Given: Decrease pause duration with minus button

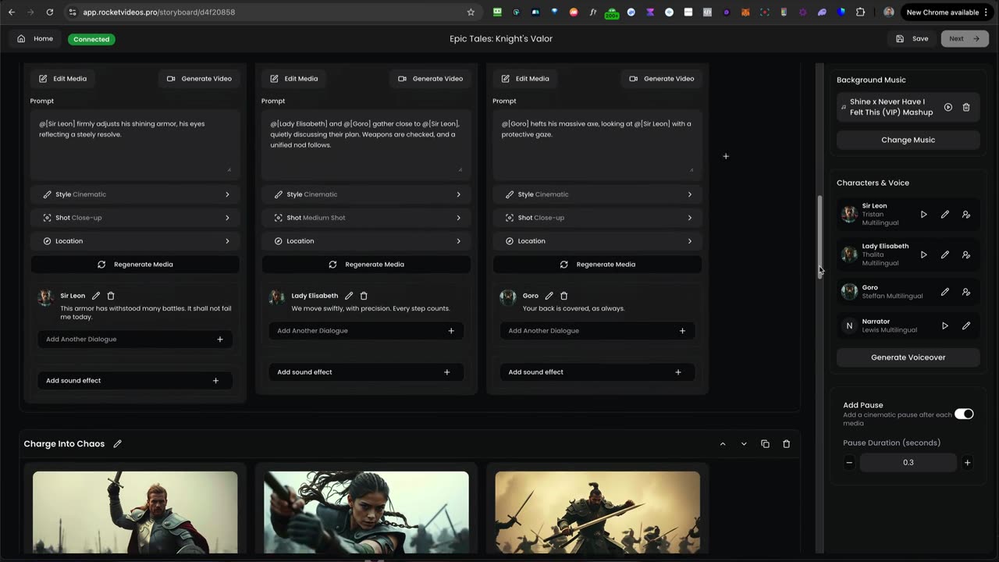Looking at the screenshot, I should 849,463.
